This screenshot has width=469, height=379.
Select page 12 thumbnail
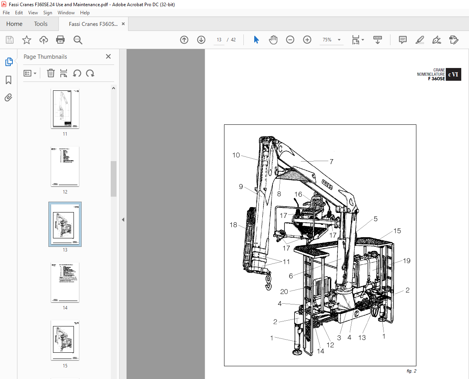(65, 167)
